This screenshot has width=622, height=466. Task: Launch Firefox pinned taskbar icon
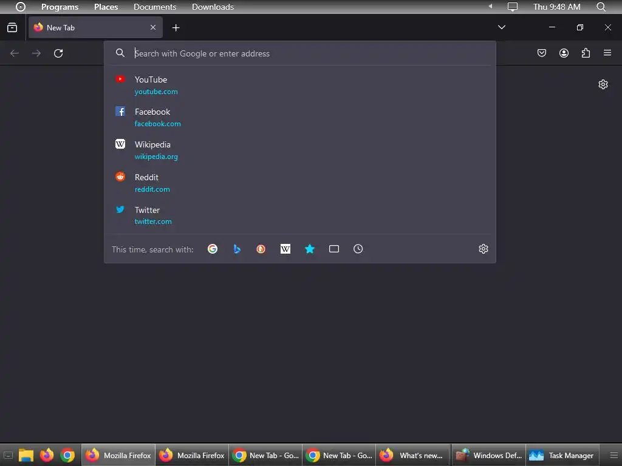47,455
